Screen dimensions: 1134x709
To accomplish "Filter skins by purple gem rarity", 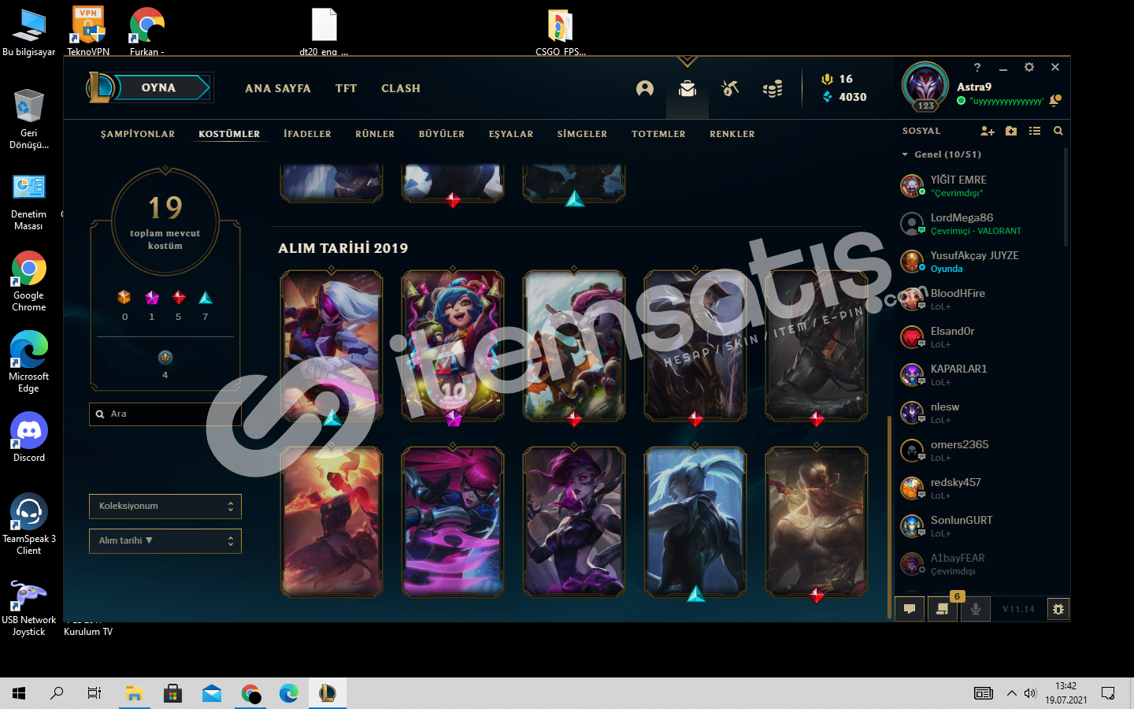I will (x=152, y=297).
